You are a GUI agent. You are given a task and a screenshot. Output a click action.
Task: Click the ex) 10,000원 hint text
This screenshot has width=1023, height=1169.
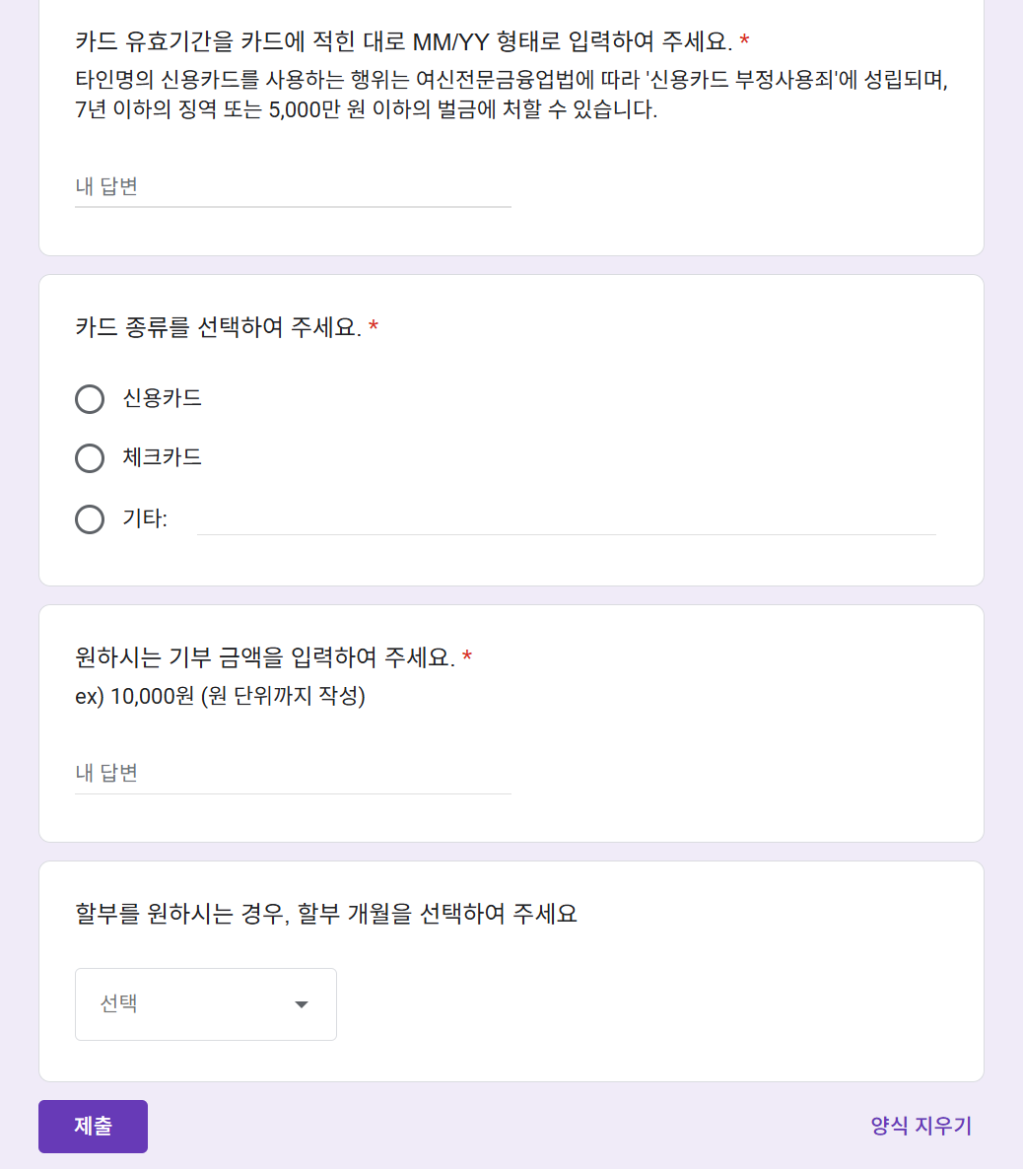(220, 696)
